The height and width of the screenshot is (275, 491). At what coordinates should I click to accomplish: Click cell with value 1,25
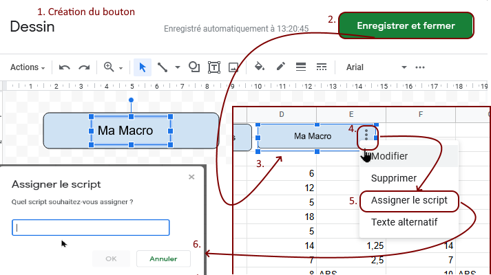pyautogui.click(x=351, y=245)
